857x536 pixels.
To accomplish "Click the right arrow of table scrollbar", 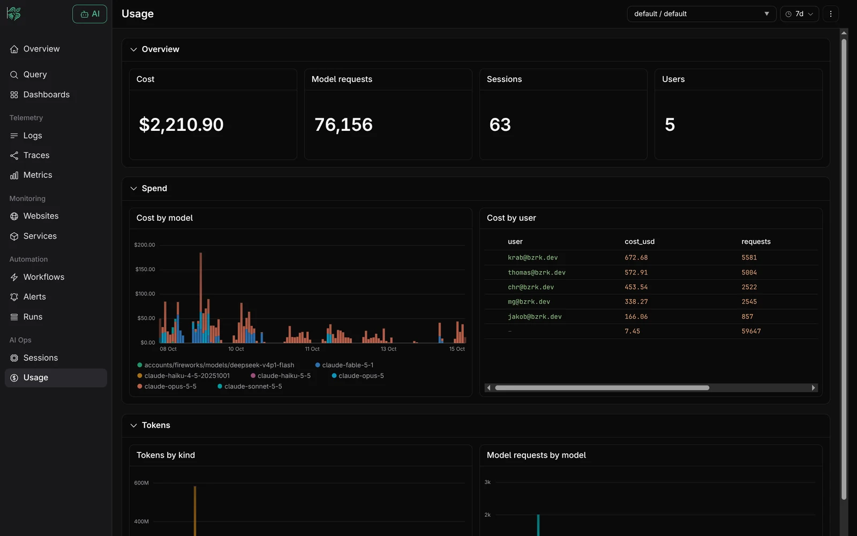I will (814, 388).
